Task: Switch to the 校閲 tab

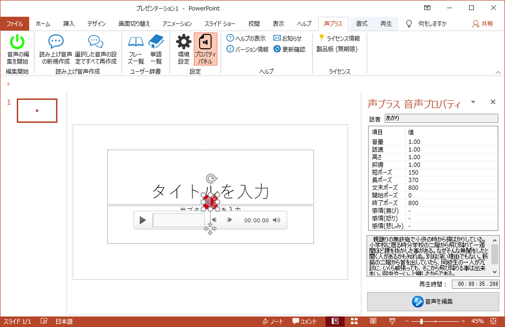Action: point(254,24)
